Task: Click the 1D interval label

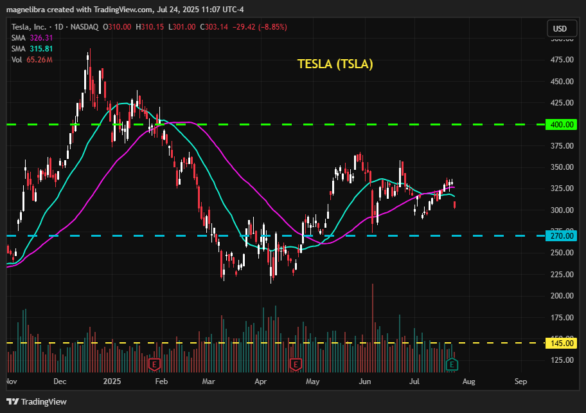Action: tap(58, 27)
